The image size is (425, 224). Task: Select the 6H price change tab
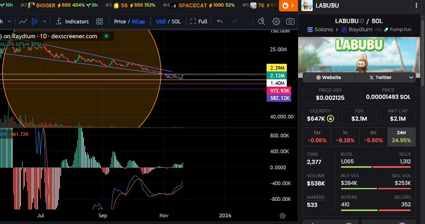(373, 137)
